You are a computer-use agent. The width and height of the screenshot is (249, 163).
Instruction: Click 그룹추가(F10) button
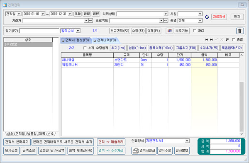coord(186,48)
